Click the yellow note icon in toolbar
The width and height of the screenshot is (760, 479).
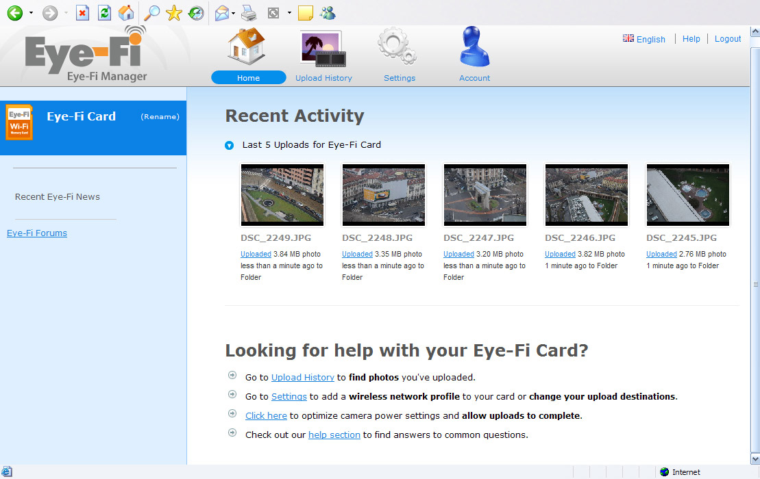pyautogui.click(x=305, y=12)
